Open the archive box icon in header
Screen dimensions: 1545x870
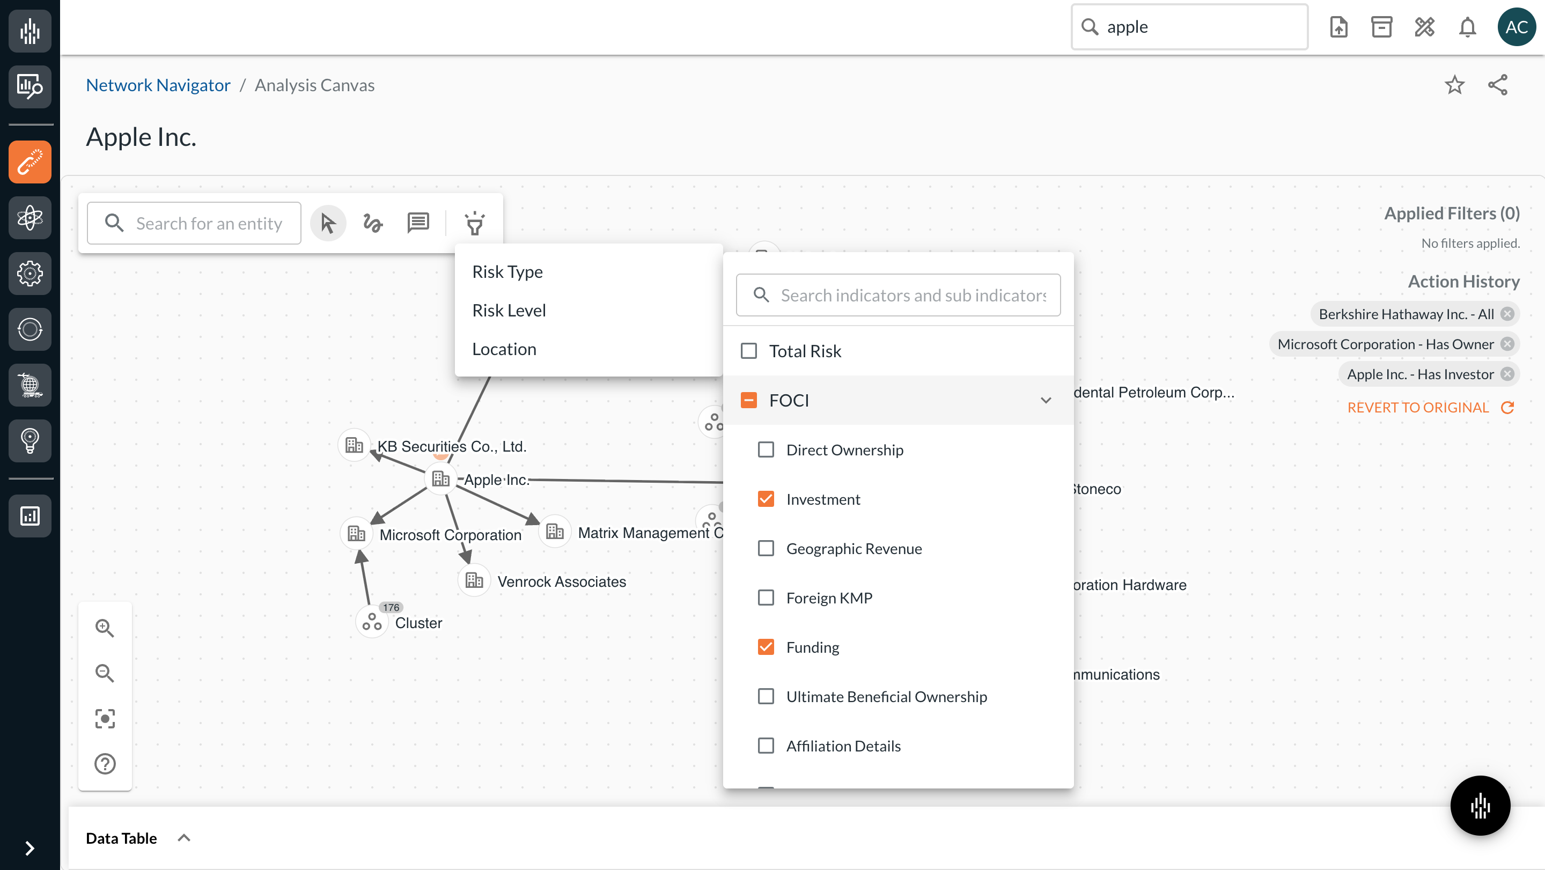click(1381, 27)
